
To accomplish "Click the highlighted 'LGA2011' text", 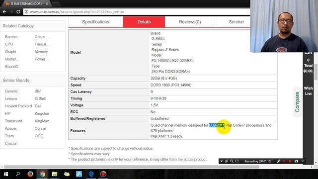I will pos(217,125).
